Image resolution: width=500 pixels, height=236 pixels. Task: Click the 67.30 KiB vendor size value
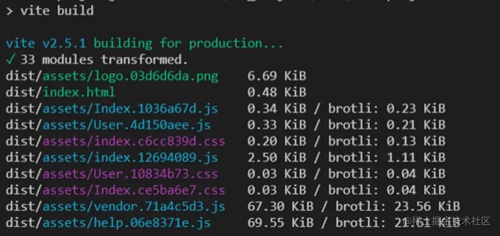point(280,206)
